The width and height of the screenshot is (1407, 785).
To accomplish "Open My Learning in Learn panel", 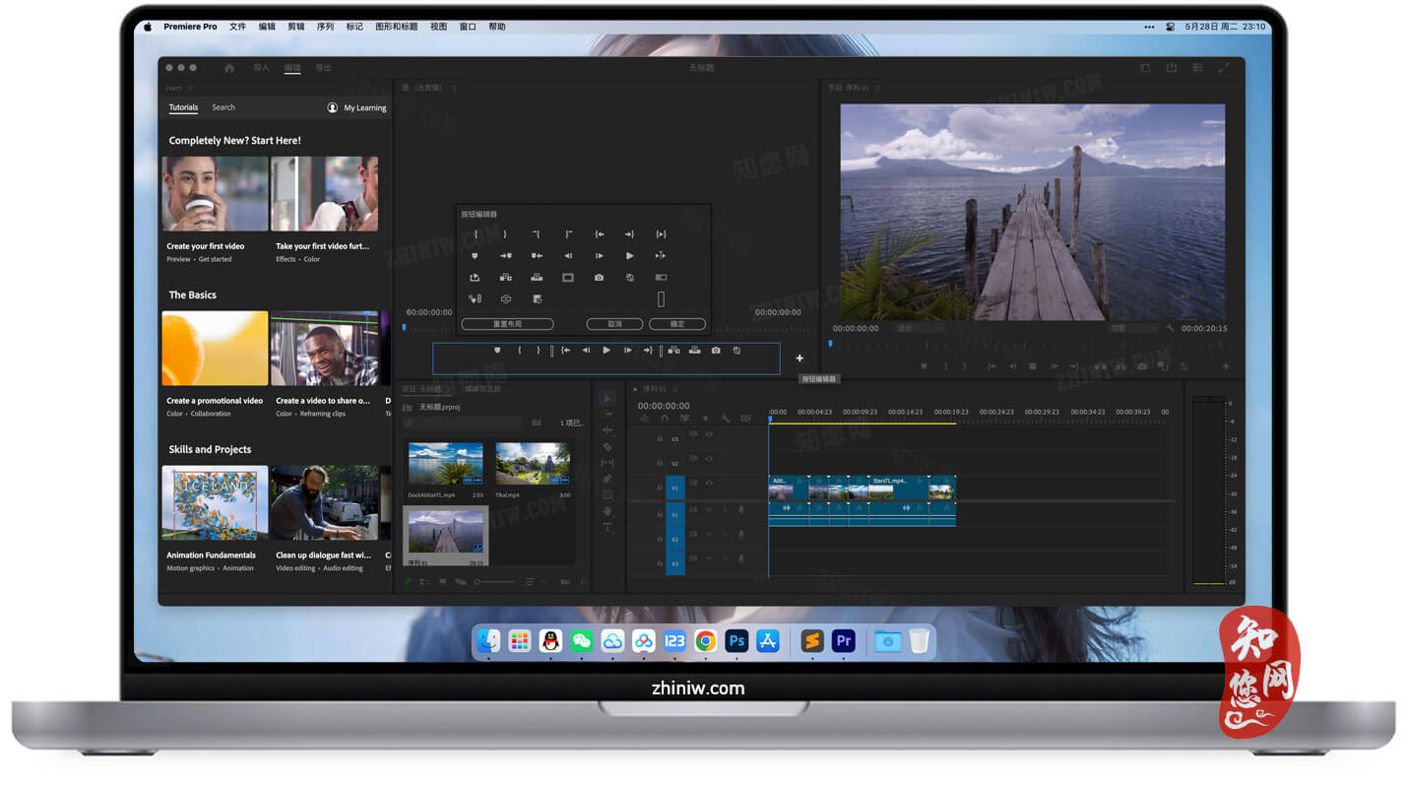I will coord(356,107).
